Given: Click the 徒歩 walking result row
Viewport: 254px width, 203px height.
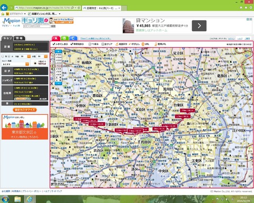Looking at the screenshot, I should tap(25, 71).
